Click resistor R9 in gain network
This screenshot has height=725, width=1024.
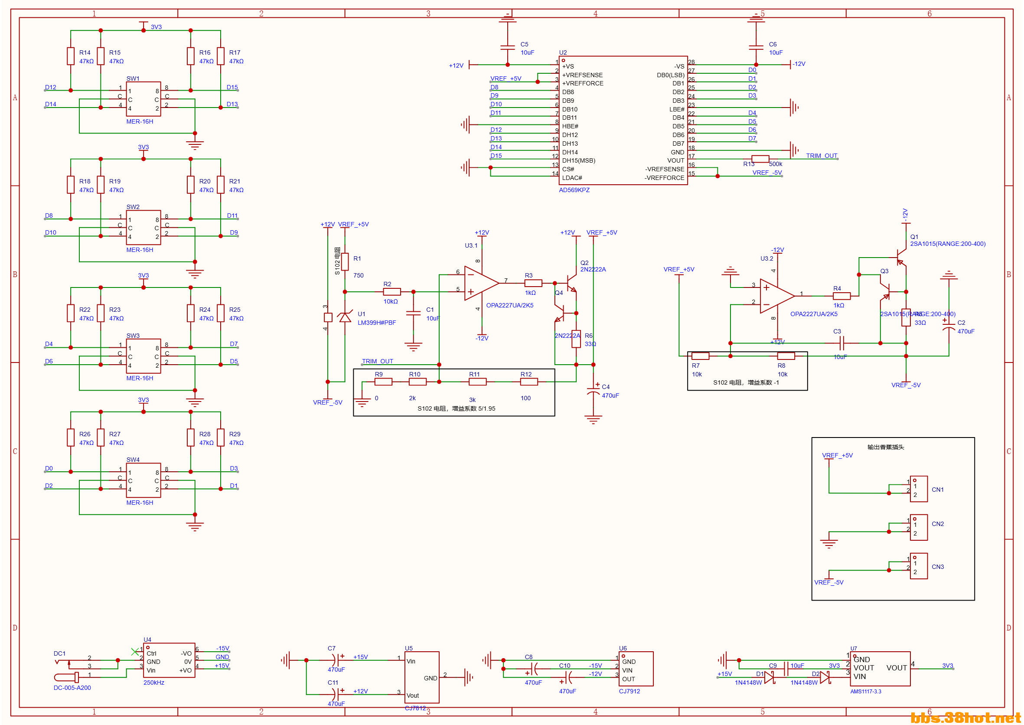coord(383,382)
